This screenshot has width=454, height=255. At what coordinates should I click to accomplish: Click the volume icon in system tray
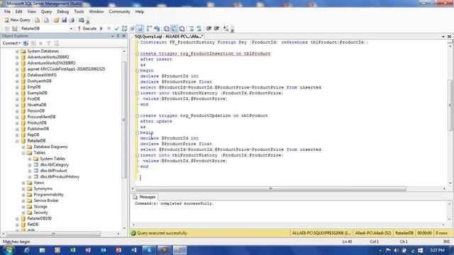coord(397,250)
